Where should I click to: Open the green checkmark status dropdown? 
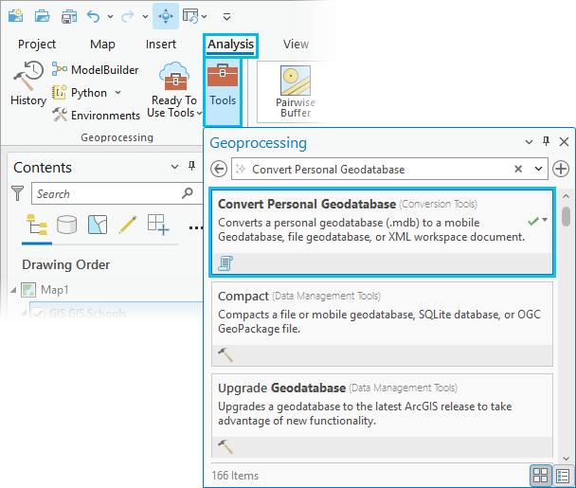coord(545,220)
